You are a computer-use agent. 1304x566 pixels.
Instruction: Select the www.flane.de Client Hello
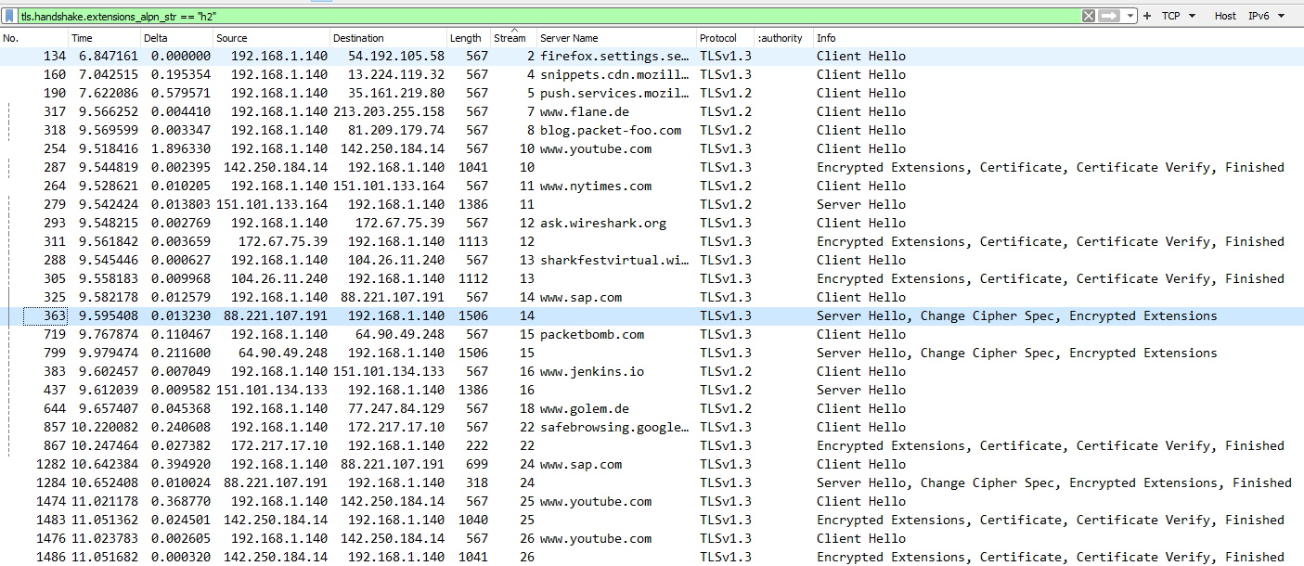[x=652, y=111]
